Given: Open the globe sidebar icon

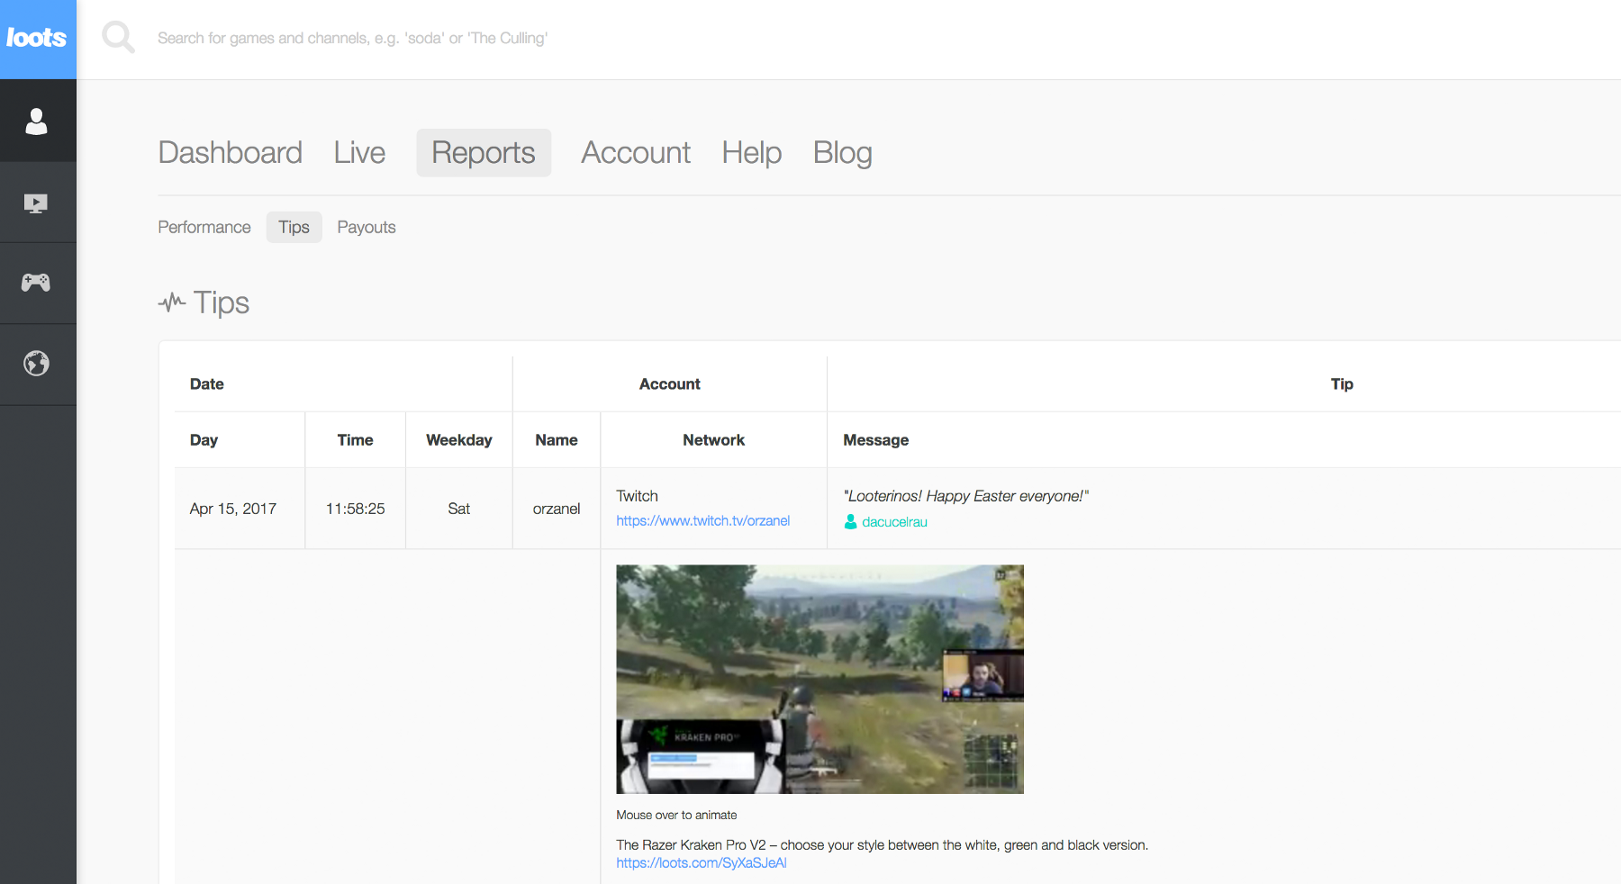Looking at the screenshot, I should point(37,364).
